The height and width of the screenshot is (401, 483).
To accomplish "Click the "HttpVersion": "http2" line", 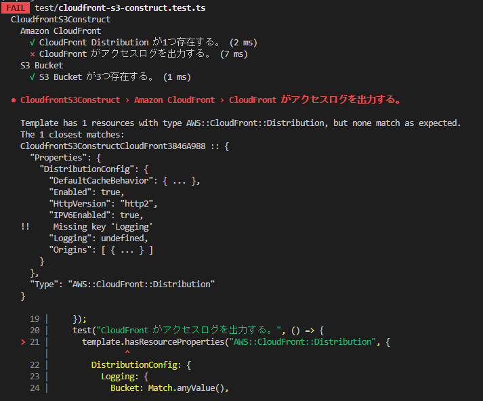I will (103, 204).
